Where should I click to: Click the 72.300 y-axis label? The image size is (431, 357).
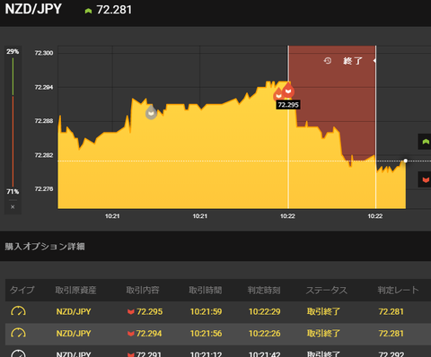pyautogui.click(x=44, y=53)
